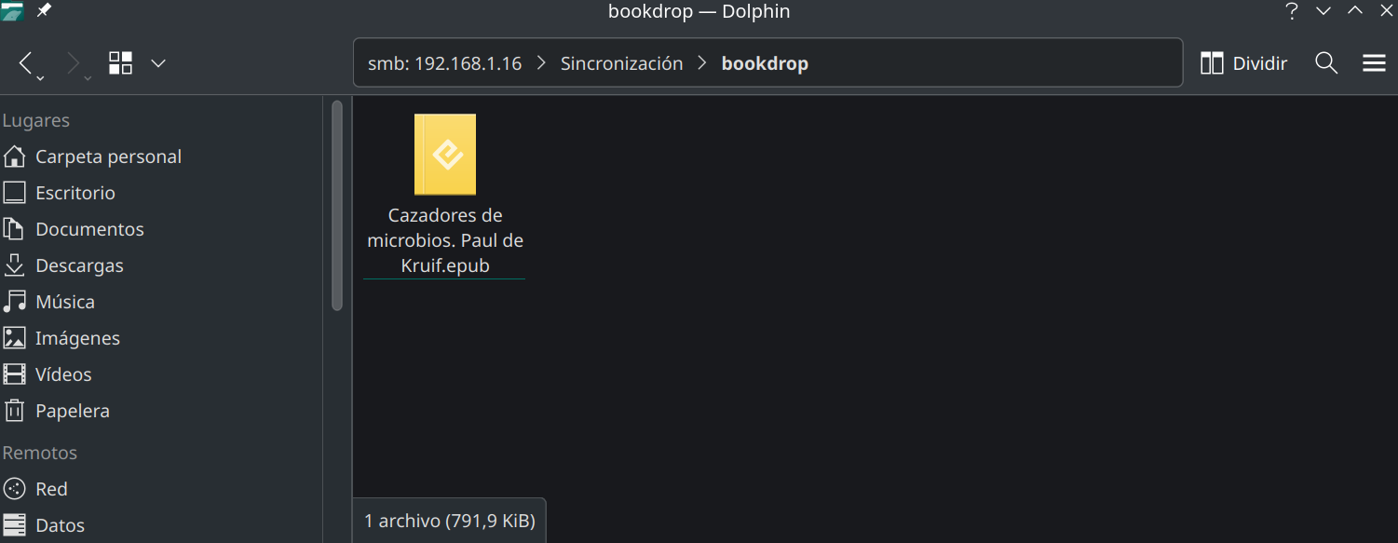Open Papelera trash in sidebar
Screen dimensions: 1398x543
click(72, 411)
